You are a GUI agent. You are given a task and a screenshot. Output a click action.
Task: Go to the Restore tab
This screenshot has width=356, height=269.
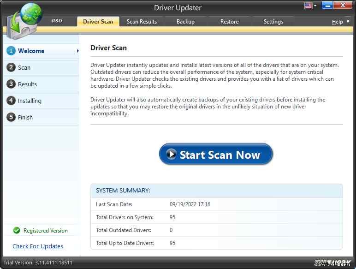[229, 22]
